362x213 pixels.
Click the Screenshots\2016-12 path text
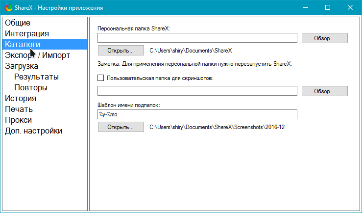(217, 127)
